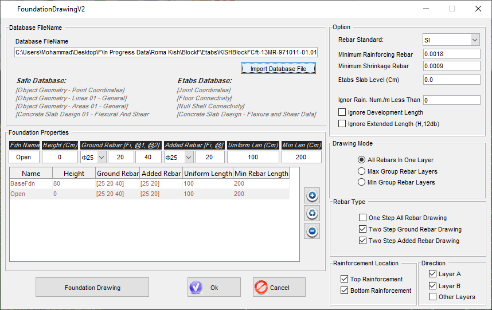
Task: Enable Ignore Development Length checkbox
Action: point(342,112)
